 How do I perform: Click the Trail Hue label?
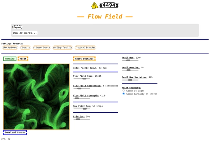tap(128, 58)
